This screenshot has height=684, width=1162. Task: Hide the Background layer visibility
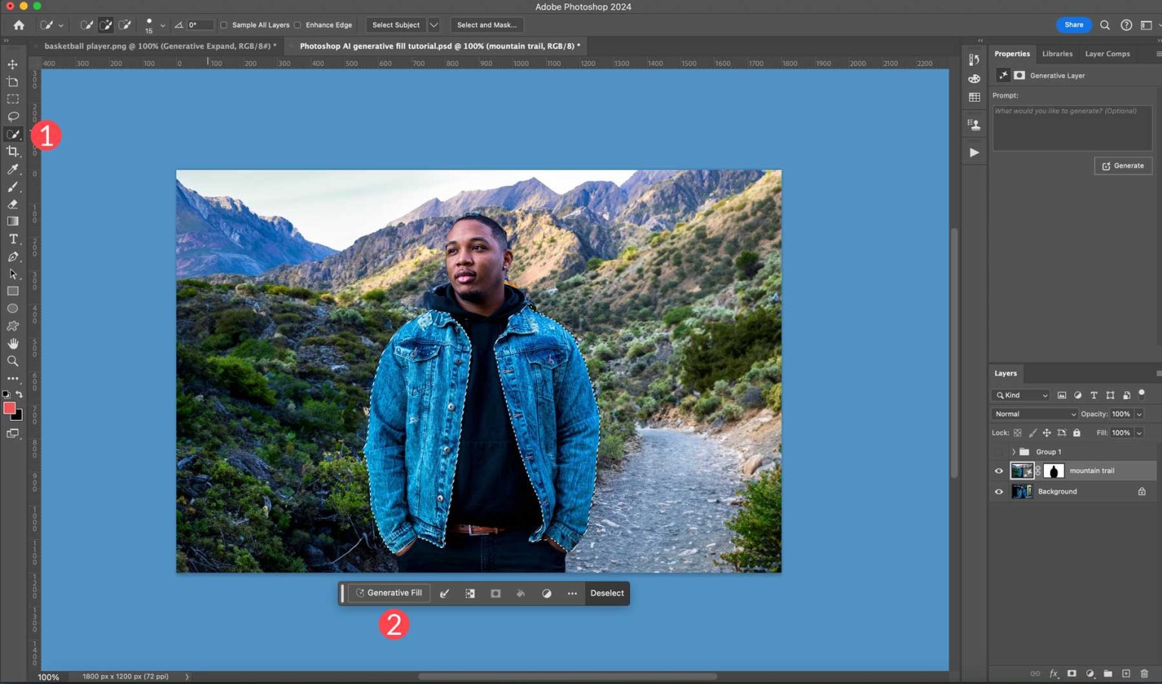[999, 491]
